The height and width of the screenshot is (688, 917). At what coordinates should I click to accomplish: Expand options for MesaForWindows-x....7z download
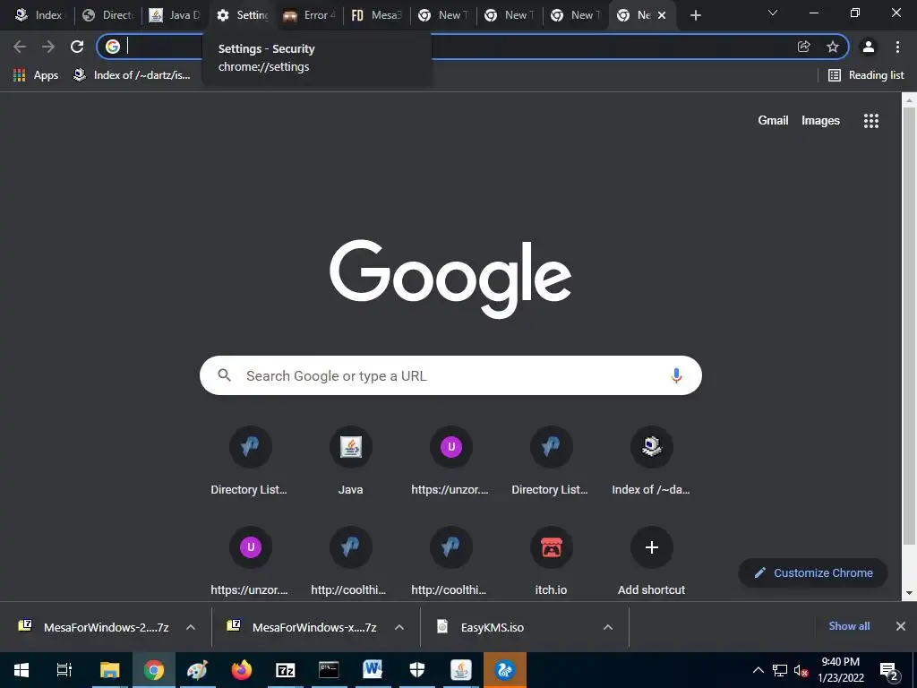399,627
